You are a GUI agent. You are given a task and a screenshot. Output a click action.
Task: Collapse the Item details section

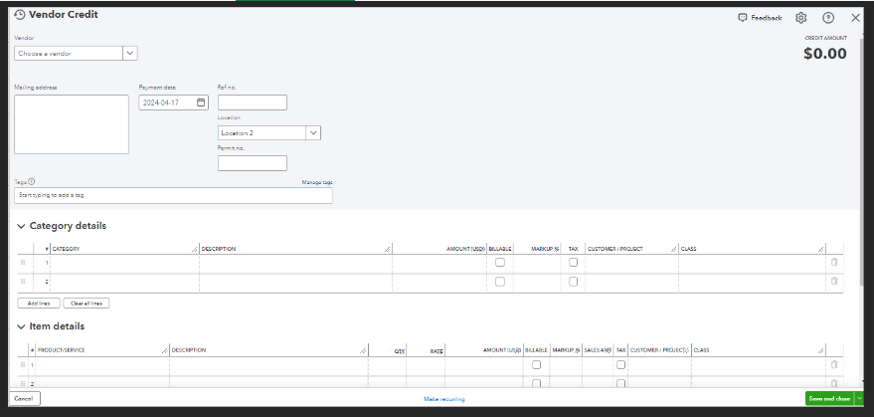click(x=21, y=326)
